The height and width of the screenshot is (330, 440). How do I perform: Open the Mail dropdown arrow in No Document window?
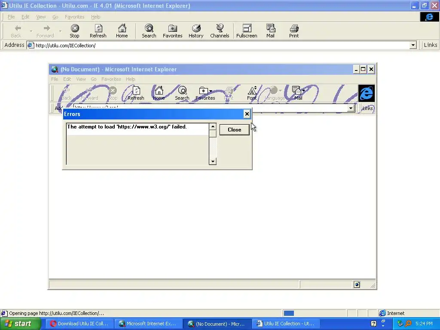pos(303,91)
